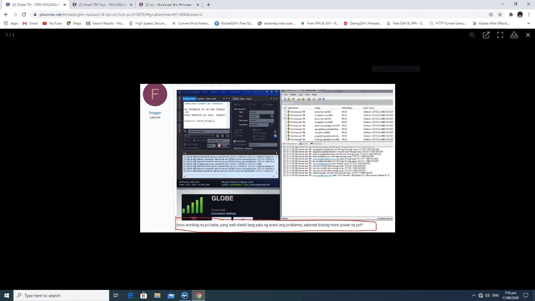Open Free SSH & VPN - S... bookmark
Screen dimensions: 535x301
[x=405, y=23]
